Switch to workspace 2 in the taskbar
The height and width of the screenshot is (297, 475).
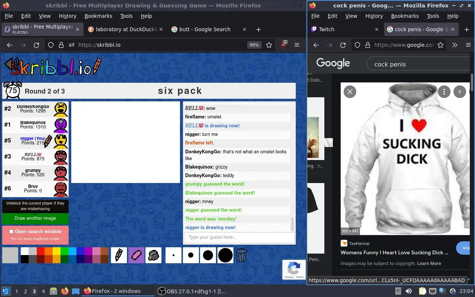[25, 291]
